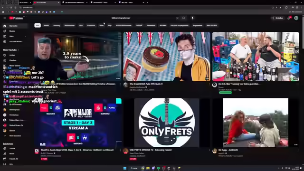Open Windows taskbar search
The image size is (304, 171).
point(134,168)
